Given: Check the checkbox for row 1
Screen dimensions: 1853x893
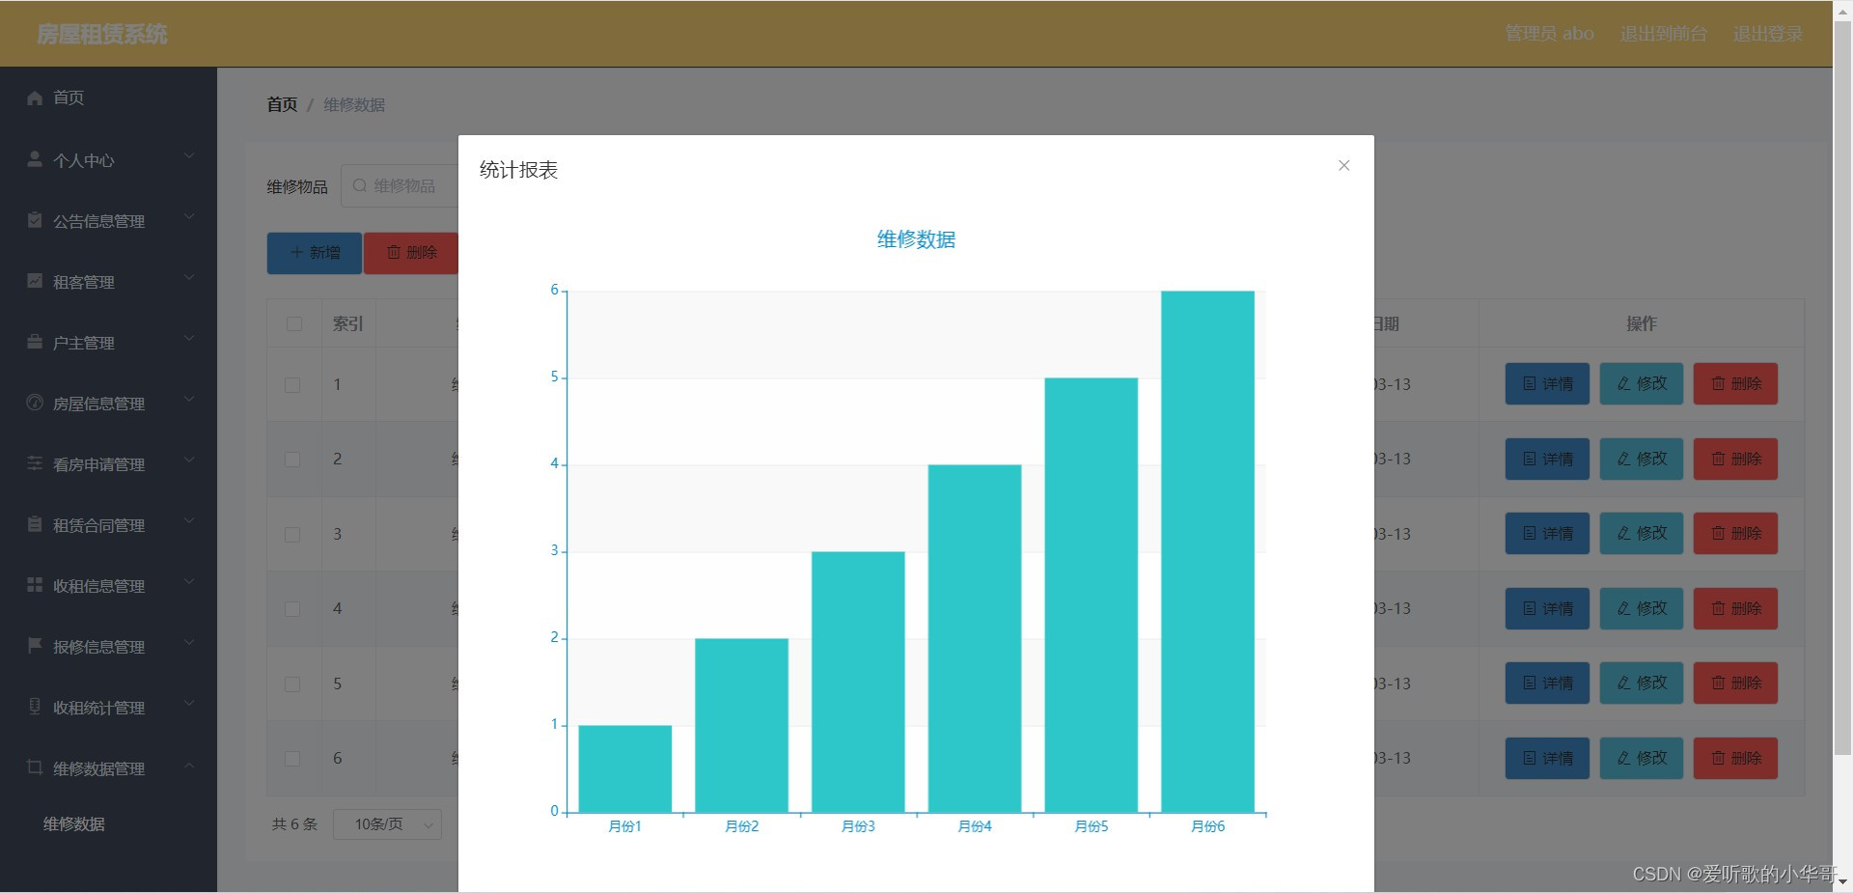Looking at the screenshot, I should [x=292, y=385].
